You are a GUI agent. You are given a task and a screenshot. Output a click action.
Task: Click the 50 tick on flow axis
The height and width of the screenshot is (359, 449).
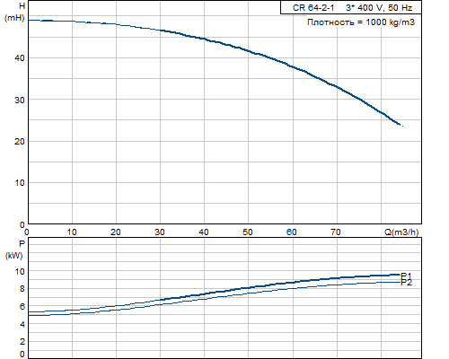[x=248, y=232]
